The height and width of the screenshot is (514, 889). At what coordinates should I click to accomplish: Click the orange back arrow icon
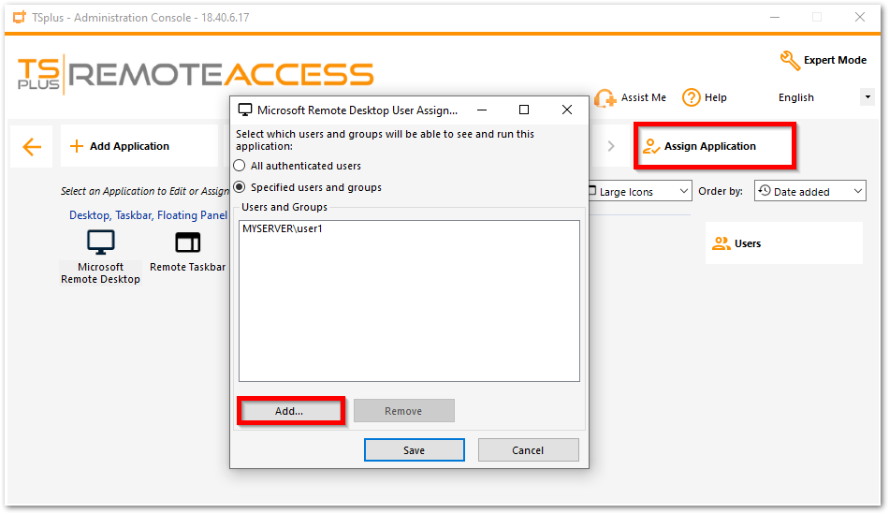pyautogui.click(x=32, y=147)
